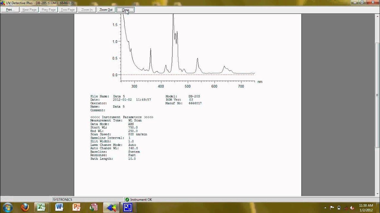Click the Model DB-20S value
Image resolution: width=380 pixels, height=213 pixels.
point(194,96)
